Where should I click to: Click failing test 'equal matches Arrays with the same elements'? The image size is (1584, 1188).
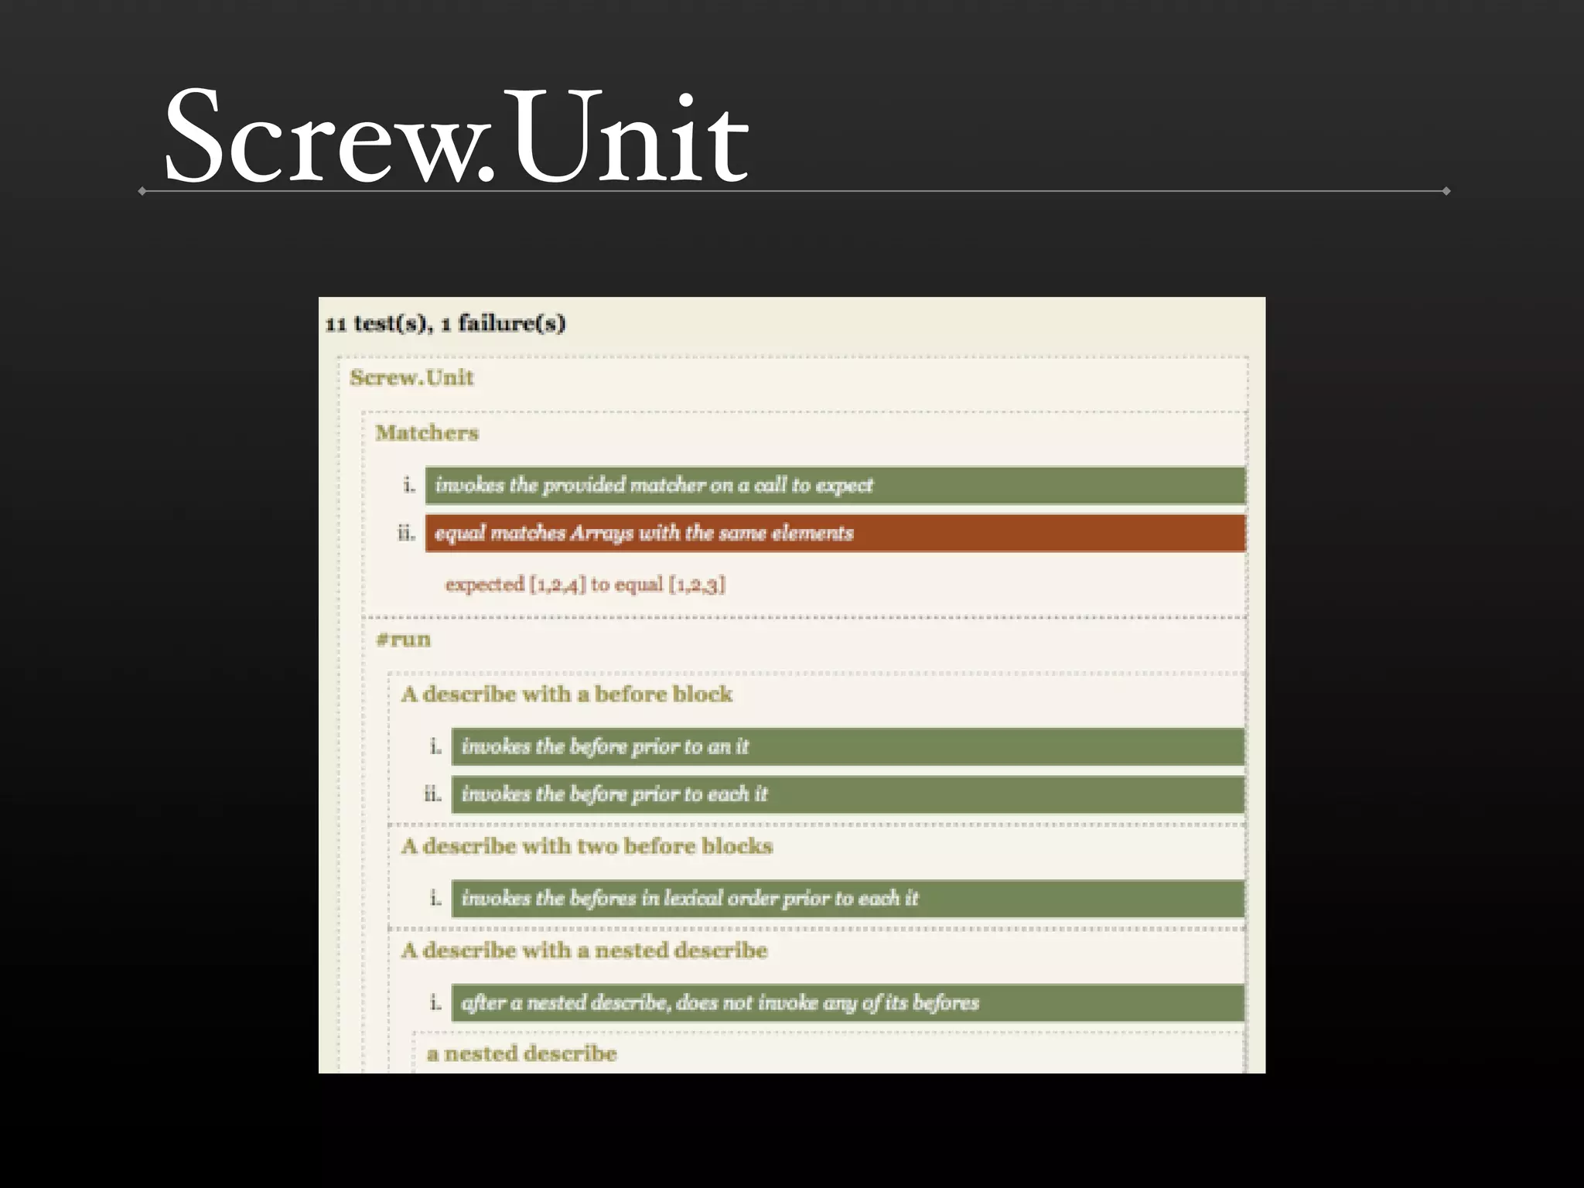tap(835, 533)
